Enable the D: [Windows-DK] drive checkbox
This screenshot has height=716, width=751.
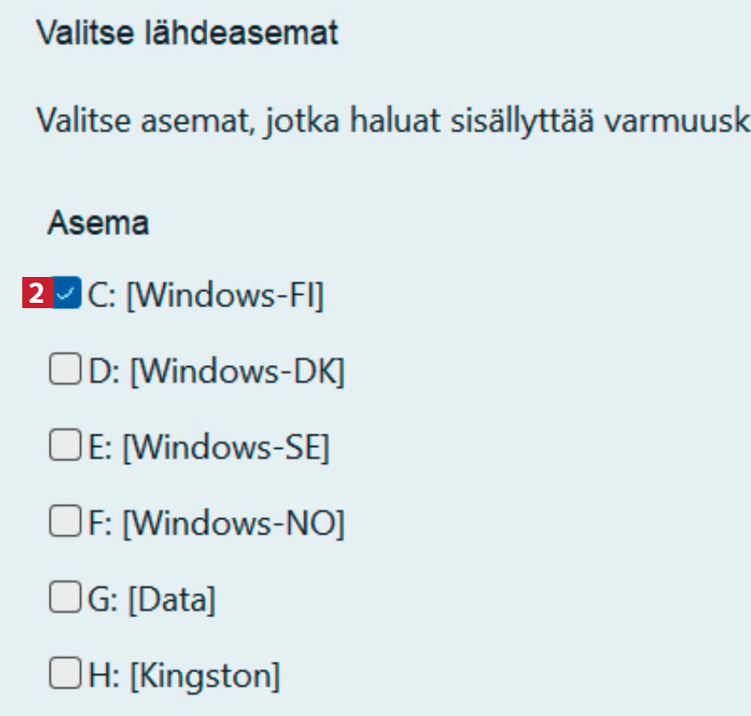(x=63, y=370)
